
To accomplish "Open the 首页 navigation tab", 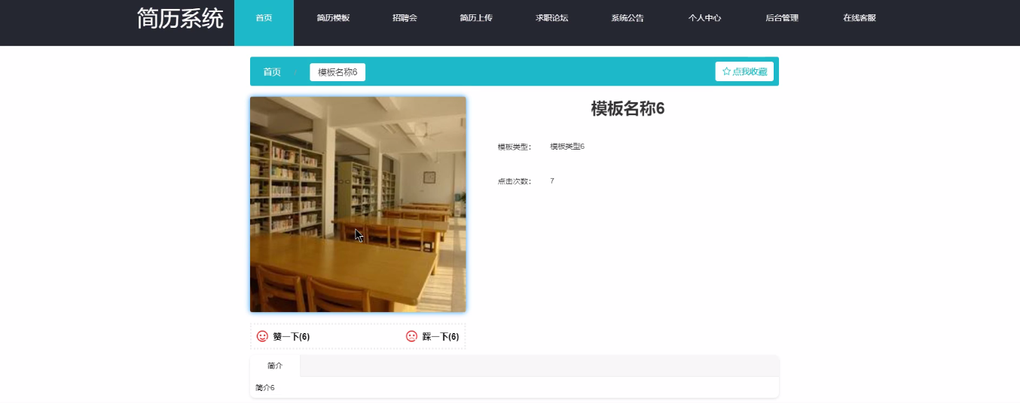I will tap(264, 18).
